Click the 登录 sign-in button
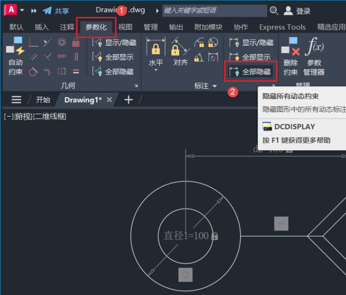 [x=297, y=10]
